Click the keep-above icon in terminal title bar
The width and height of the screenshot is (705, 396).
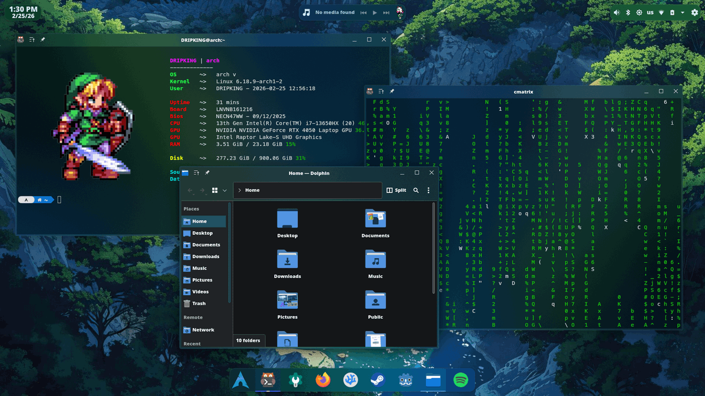32,40
